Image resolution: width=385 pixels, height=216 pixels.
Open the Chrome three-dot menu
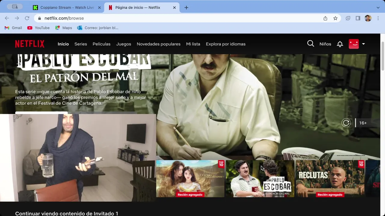click(378, 18)
